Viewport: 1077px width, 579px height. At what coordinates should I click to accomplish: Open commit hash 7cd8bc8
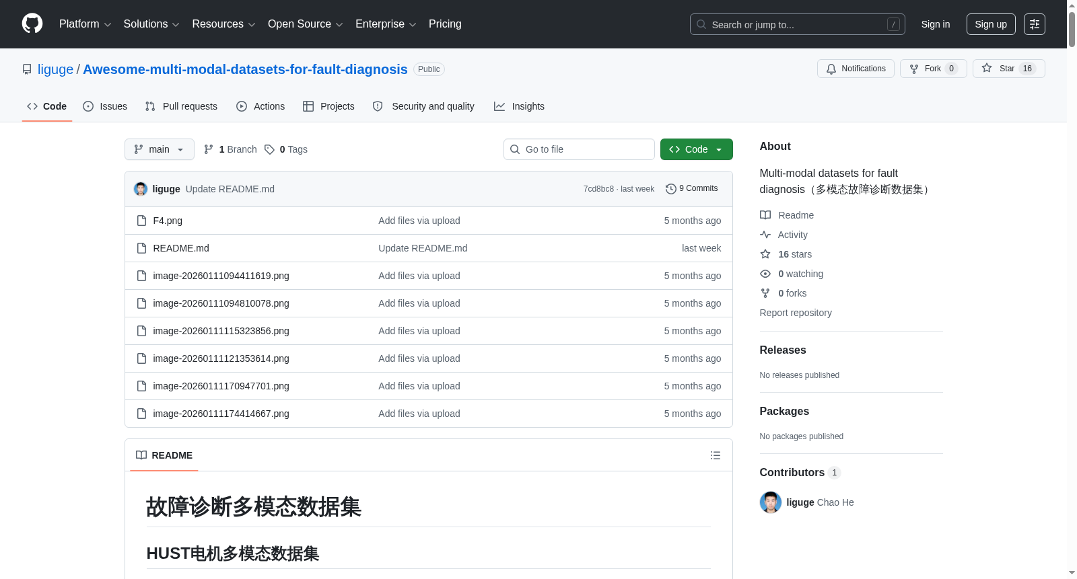tap(598, 189)
